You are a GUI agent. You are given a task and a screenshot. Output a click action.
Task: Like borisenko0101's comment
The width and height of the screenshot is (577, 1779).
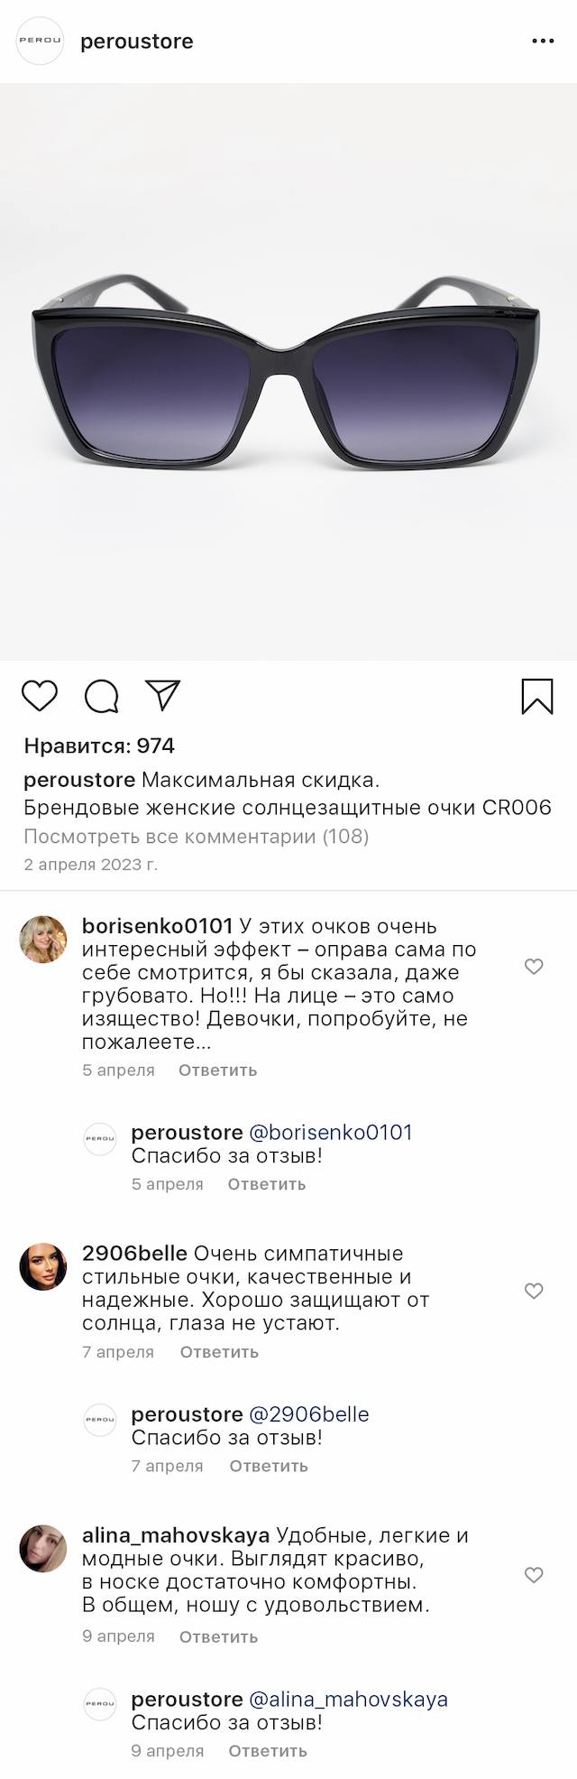(534, 967)
